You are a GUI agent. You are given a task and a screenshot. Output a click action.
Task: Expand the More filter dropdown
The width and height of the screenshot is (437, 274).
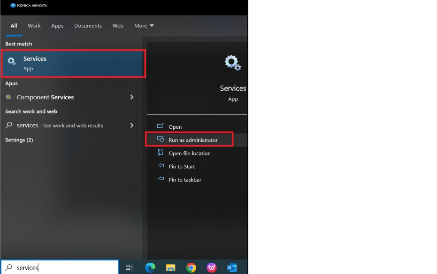click(144, 26)
